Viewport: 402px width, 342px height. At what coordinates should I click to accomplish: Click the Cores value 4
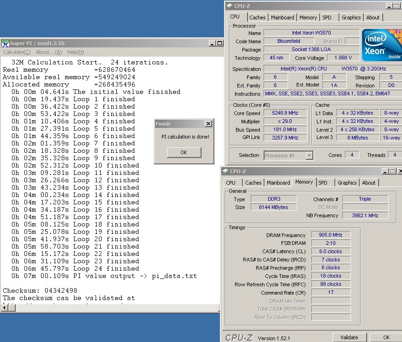[x=352, y=155]
